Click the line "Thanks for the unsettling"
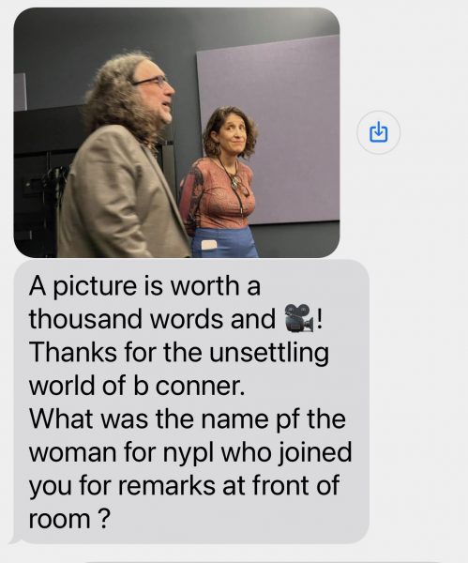The height and width of the screenshot is (563, 468). tap(179, 352)
